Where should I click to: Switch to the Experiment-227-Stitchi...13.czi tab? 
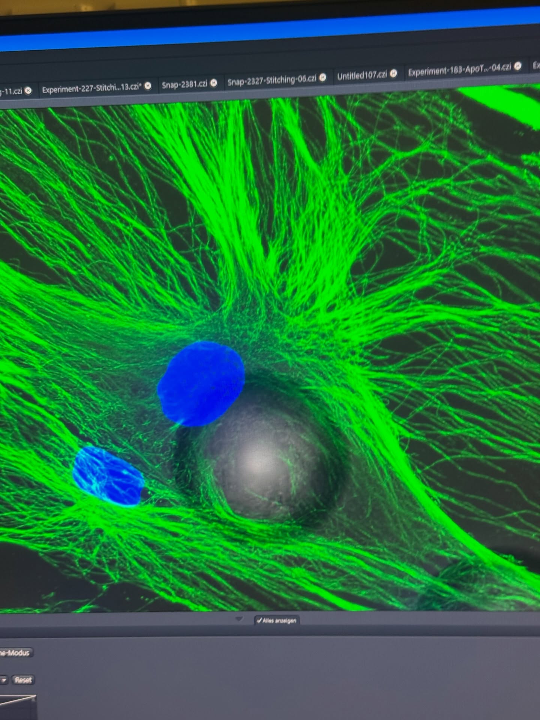(x=91, y=88)
